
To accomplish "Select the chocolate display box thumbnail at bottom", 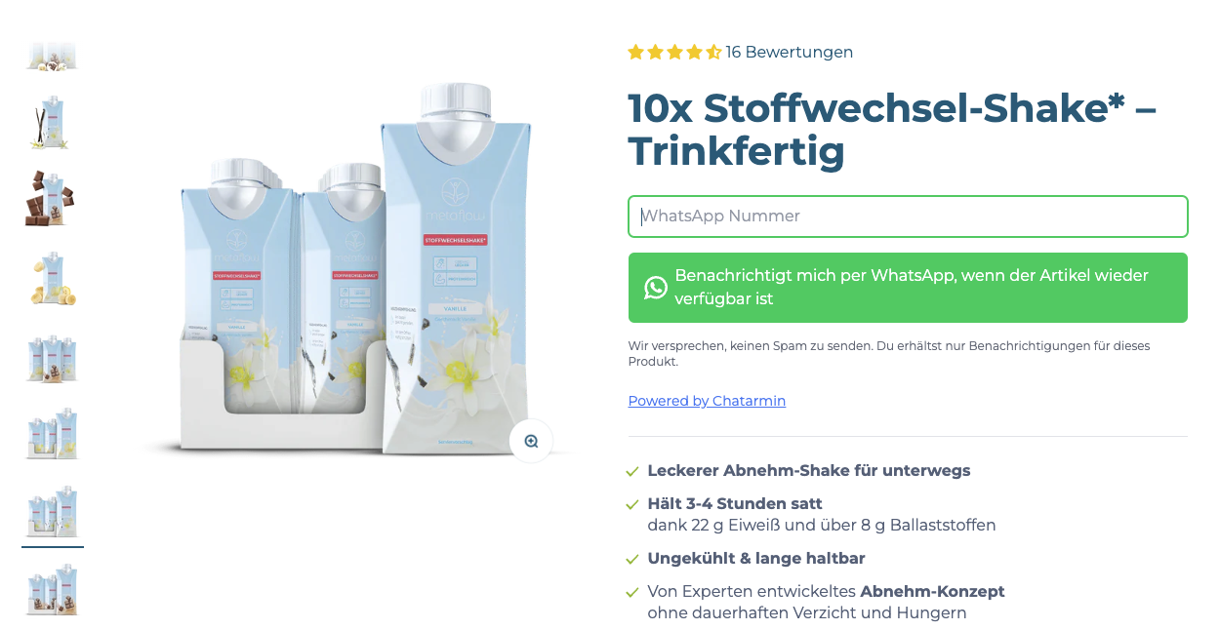I will pos(53,590).
